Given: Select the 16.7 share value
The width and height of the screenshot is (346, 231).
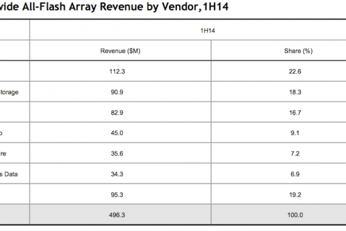Looking at the screenshot, I should (x=295, y=113).
